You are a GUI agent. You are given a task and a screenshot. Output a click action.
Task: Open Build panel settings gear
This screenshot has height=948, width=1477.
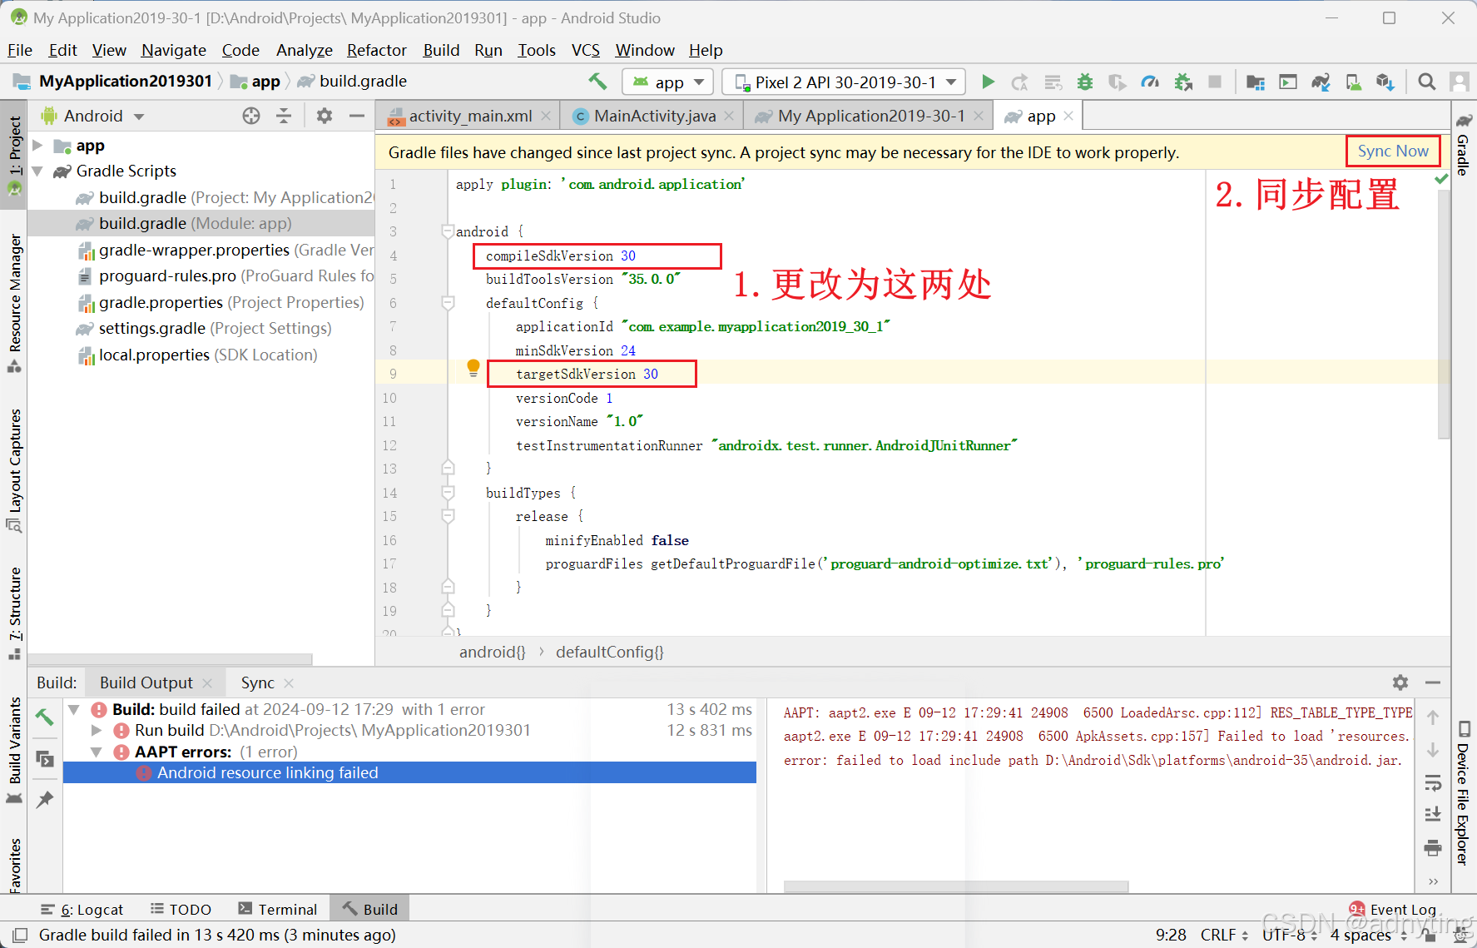(x=1400, y=682)
